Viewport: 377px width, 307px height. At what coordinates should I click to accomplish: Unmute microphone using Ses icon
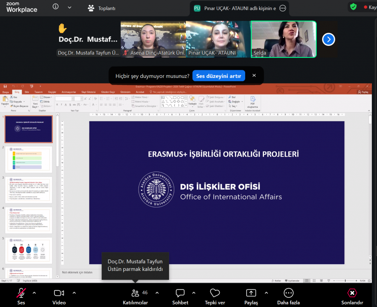coord(21,293)
